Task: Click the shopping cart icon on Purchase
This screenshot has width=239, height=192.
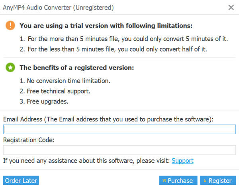Action: (x=164, y=181)
